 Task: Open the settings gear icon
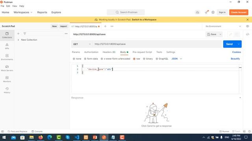pyautogui.click(x=213, y=12)
